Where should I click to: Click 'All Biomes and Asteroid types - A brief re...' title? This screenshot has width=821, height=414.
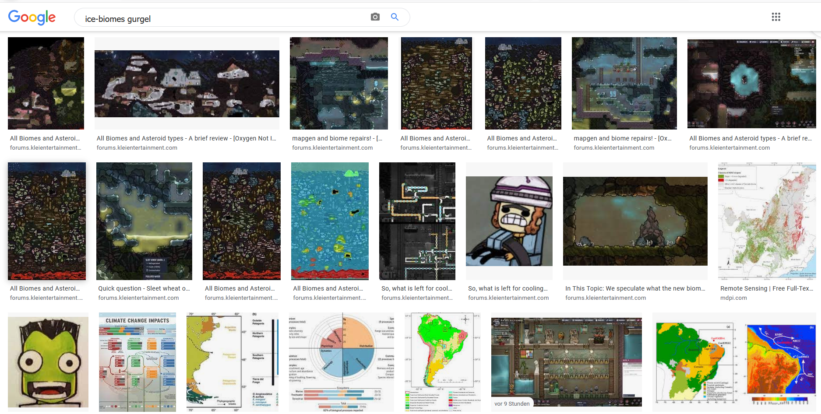751,138
